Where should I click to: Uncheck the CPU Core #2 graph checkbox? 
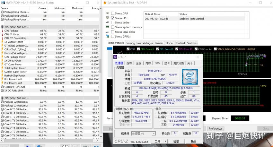click(158, 49)
